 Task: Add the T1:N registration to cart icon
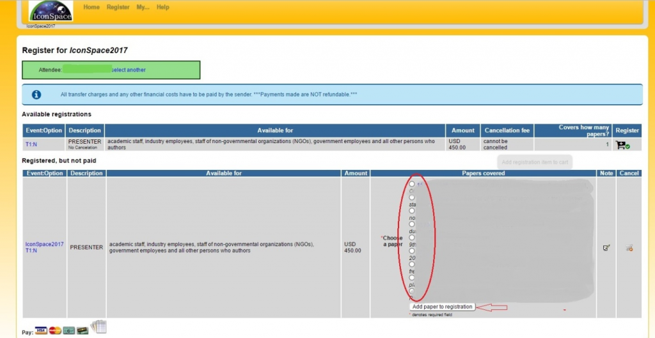tap(622, 145)
